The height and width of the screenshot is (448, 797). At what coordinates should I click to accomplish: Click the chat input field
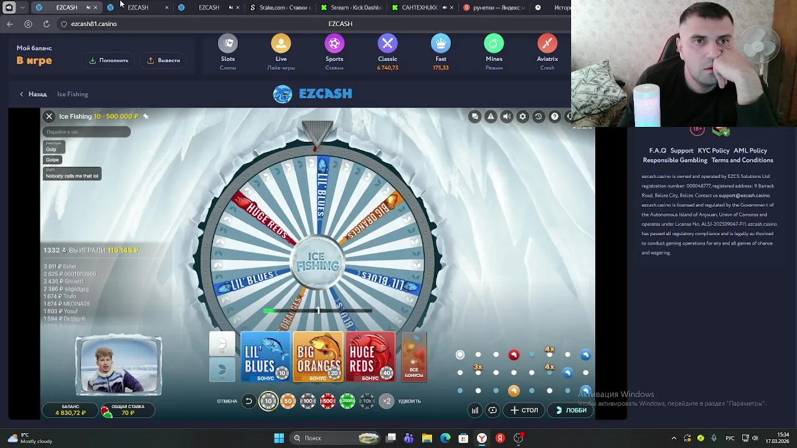coord(87,132)
